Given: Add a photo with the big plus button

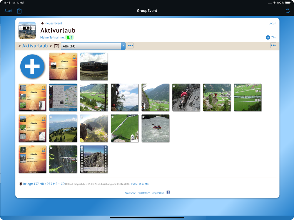Looking at the screenshot, I should coord(32,66).
